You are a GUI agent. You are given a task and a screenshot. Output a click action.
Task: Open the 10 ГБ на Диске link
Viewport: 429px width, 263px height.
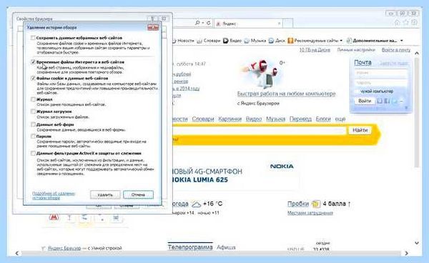point(315,50)
